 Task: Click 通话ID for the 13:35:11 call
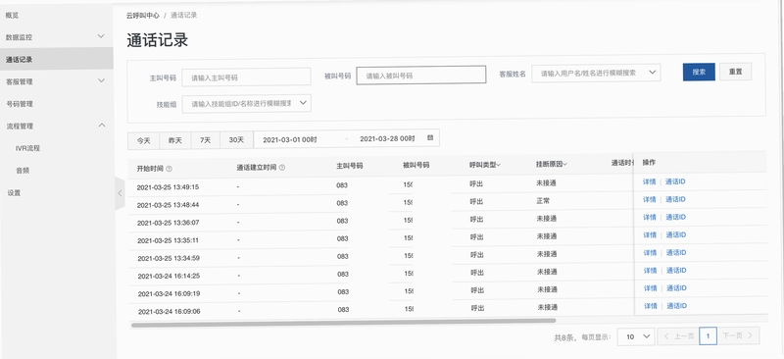point(676,234)
